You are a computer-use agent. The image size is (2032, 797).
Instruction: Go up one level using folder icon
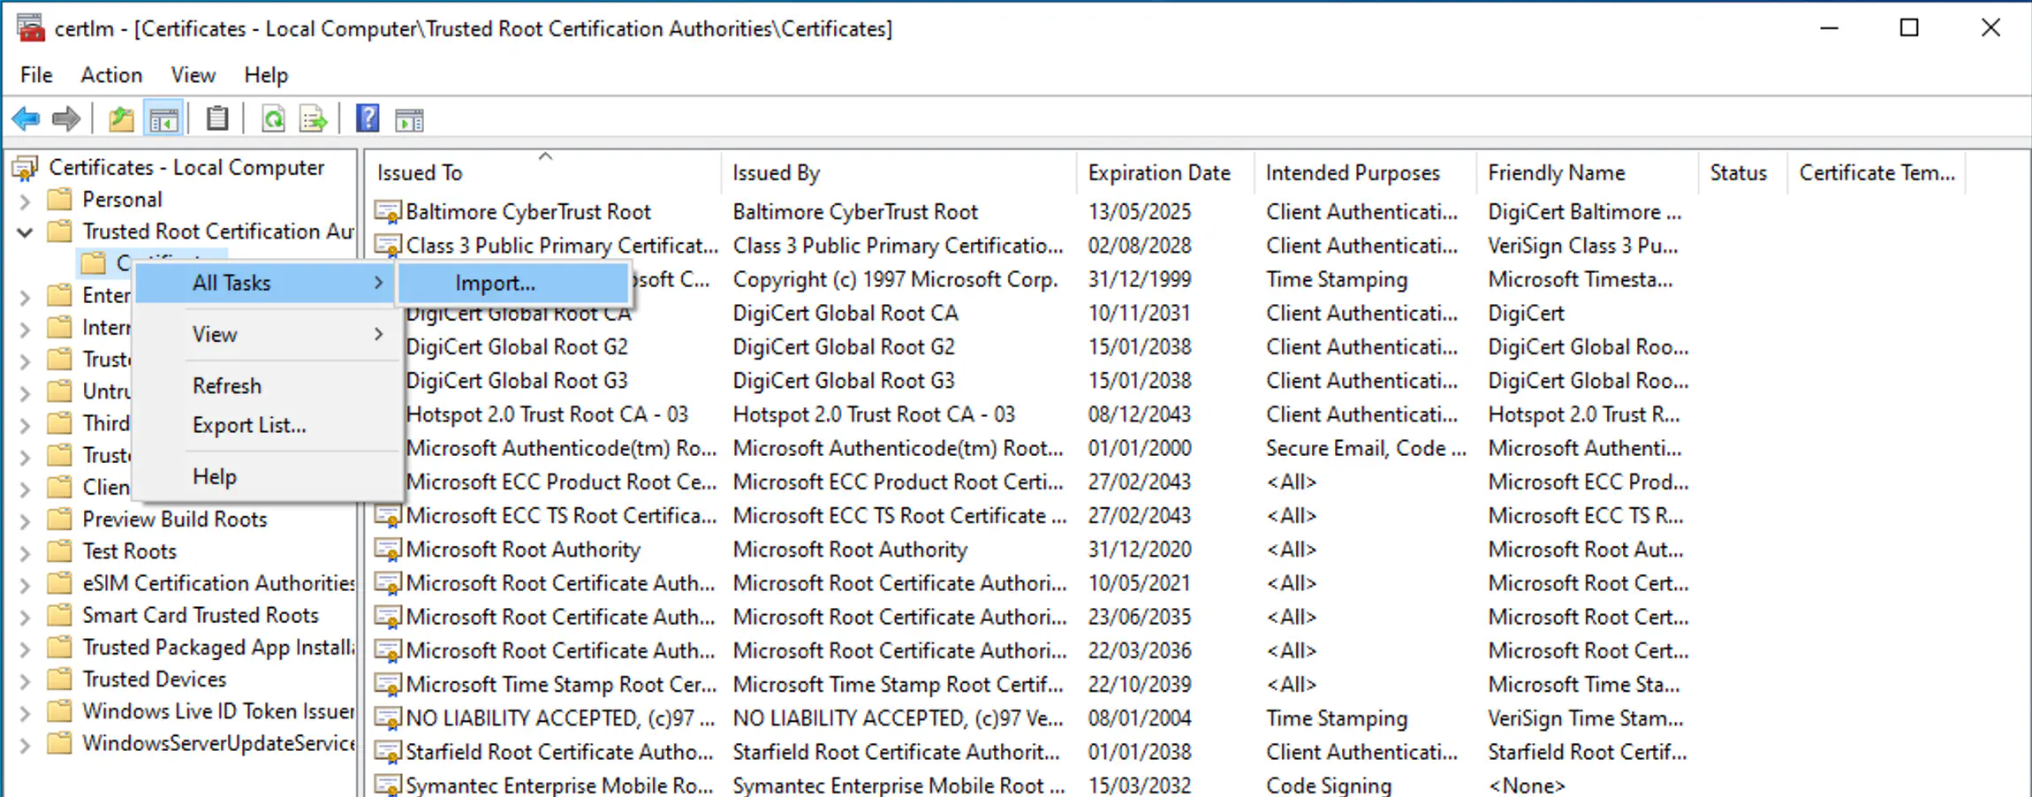click(x=121, y=118)
